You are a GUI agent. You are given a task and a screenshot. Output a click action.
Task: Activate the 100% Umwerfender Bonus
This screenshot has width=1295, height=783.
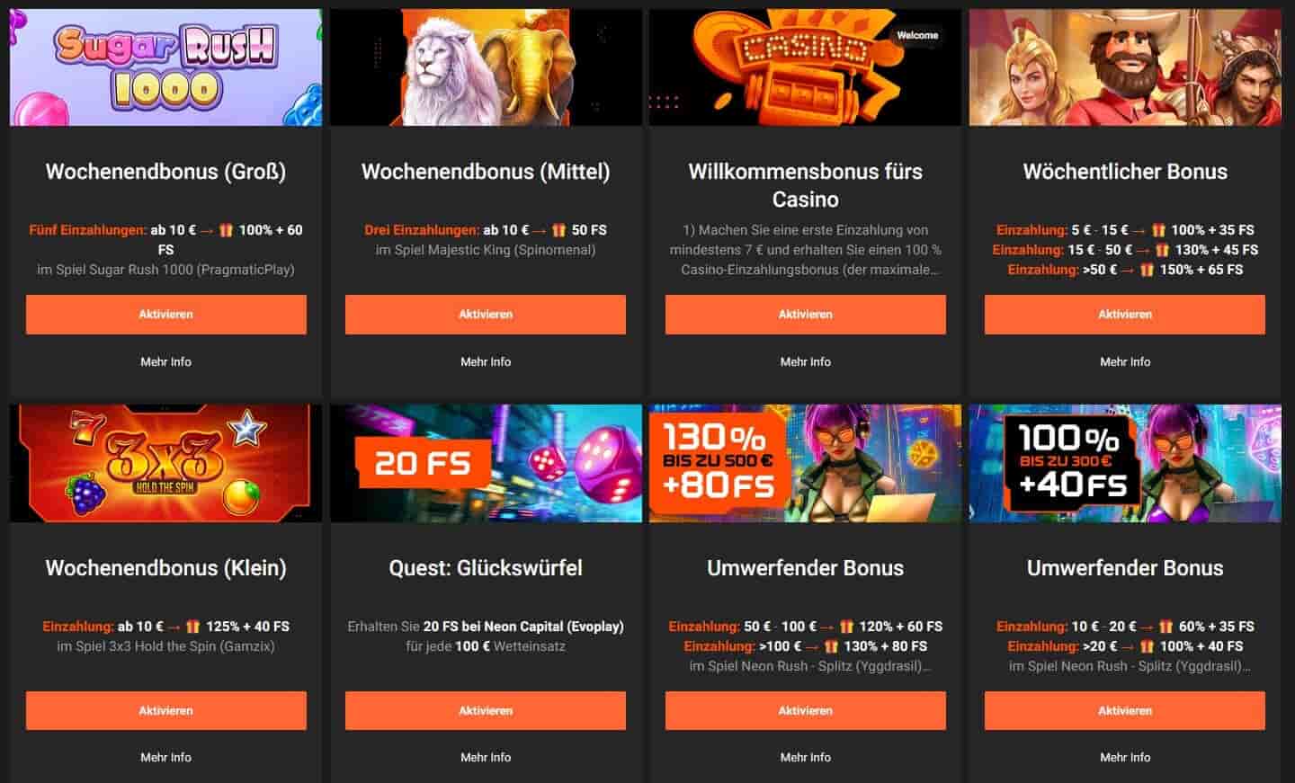[x=1125, y=710]
